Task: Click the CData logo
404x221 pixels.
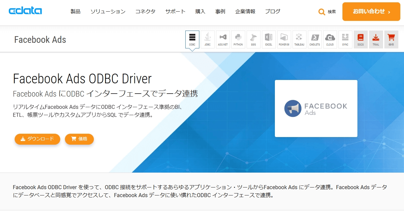Action: click(x=25, y=11)
